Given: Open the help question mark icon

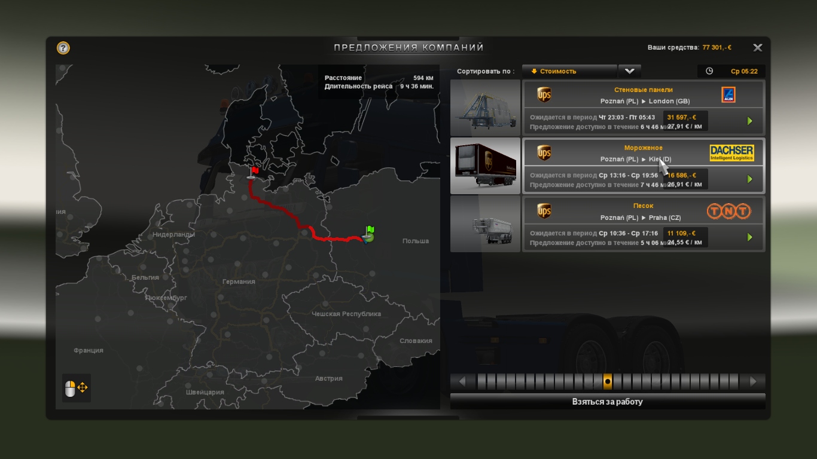Looking at the screenshot, I should [63, 48].
